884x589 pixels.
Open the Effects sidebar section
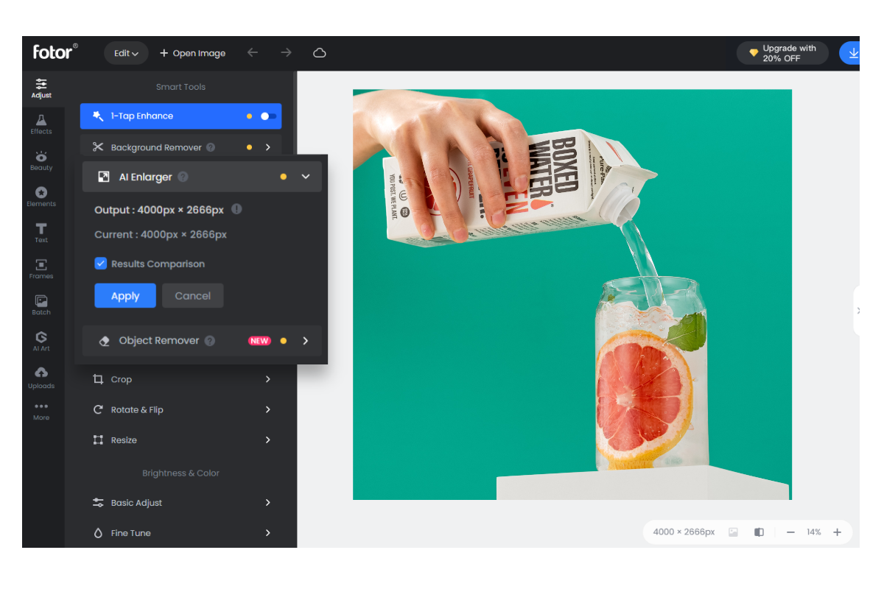tap(41, 124)
